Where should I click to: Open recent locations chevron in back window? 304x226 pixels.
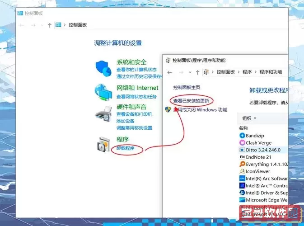42,25
